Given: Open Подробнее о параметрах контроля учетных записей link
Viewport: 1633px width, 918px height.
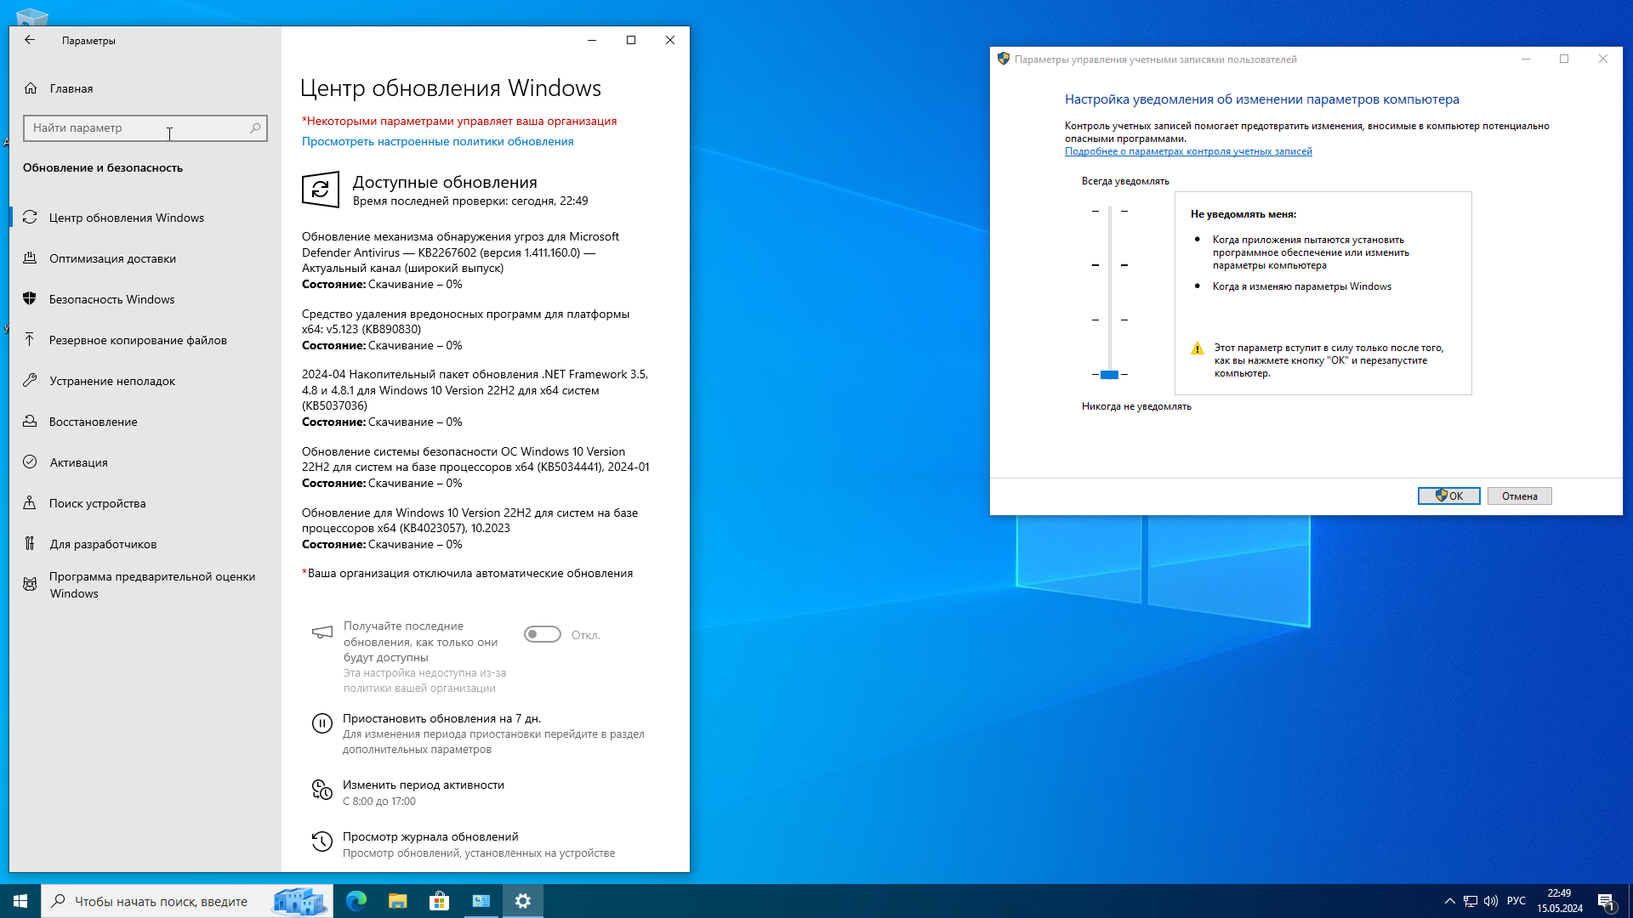Looking at the screenshot, I should pyautogui.click(x=1188, y=151).
